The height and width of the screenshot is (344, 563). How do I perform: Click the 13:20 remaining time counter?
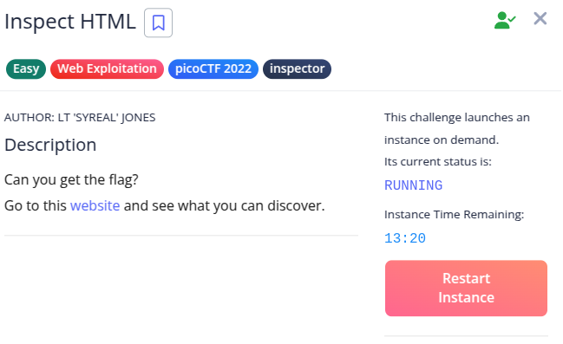coord(405,238)
